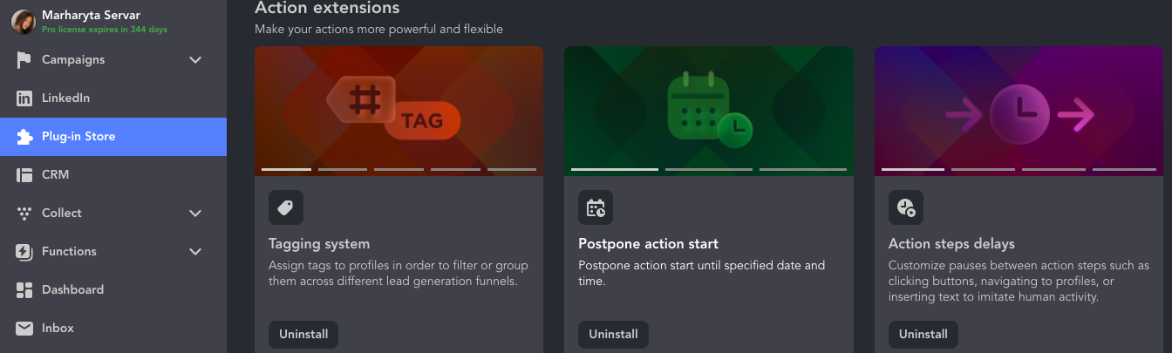Click the Inbox envelope icon

[x=24, y=329]
